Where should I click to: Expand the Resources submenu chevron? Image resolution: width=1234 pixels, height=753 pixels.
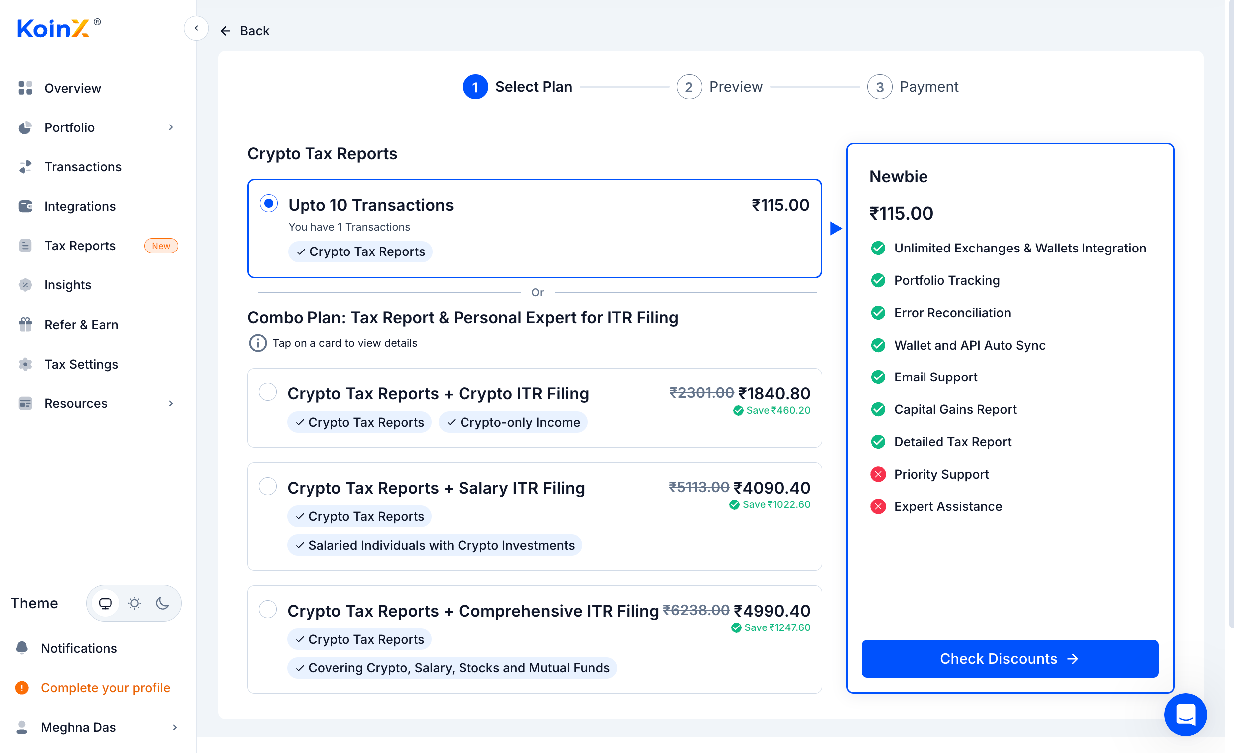(171, 403)
